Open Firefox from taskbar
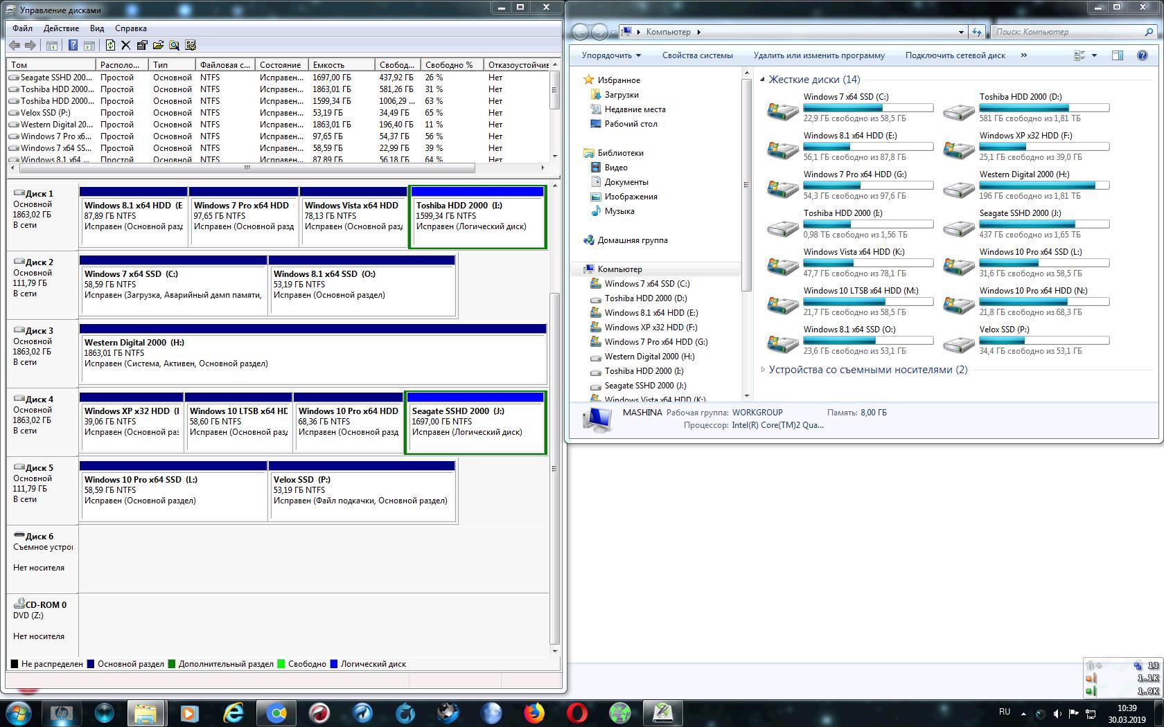Image resolution: width=1164 pixels, height=727 pixels. [534, 713]
